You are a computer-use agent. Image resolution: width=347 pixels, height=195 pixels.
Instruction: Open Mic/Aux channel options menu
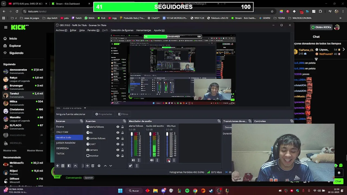(x=174, y=160)
